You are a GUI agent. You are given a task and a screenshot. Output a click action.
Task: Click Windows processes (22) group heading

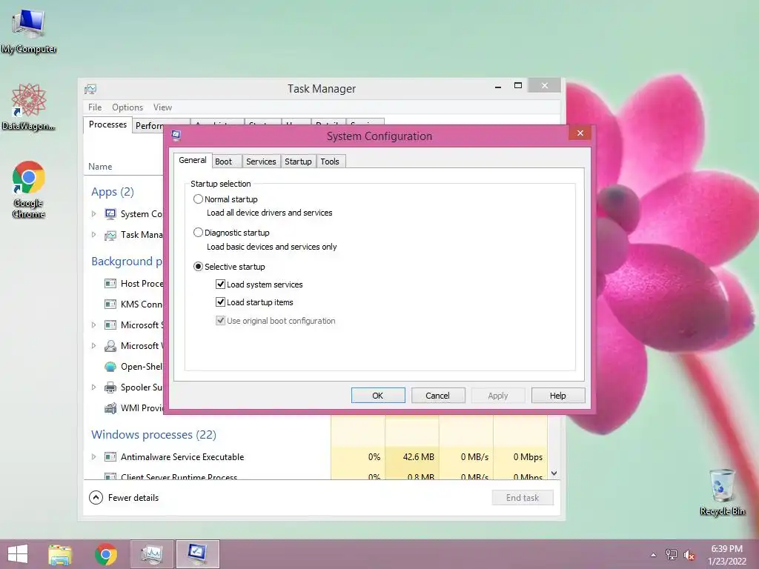pos(154,434)
